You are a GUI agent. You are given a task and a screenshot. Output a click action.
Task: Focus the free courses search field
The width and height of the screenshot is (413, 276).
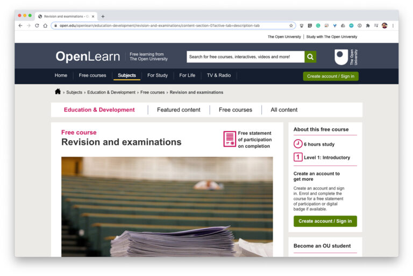[245, 57]
